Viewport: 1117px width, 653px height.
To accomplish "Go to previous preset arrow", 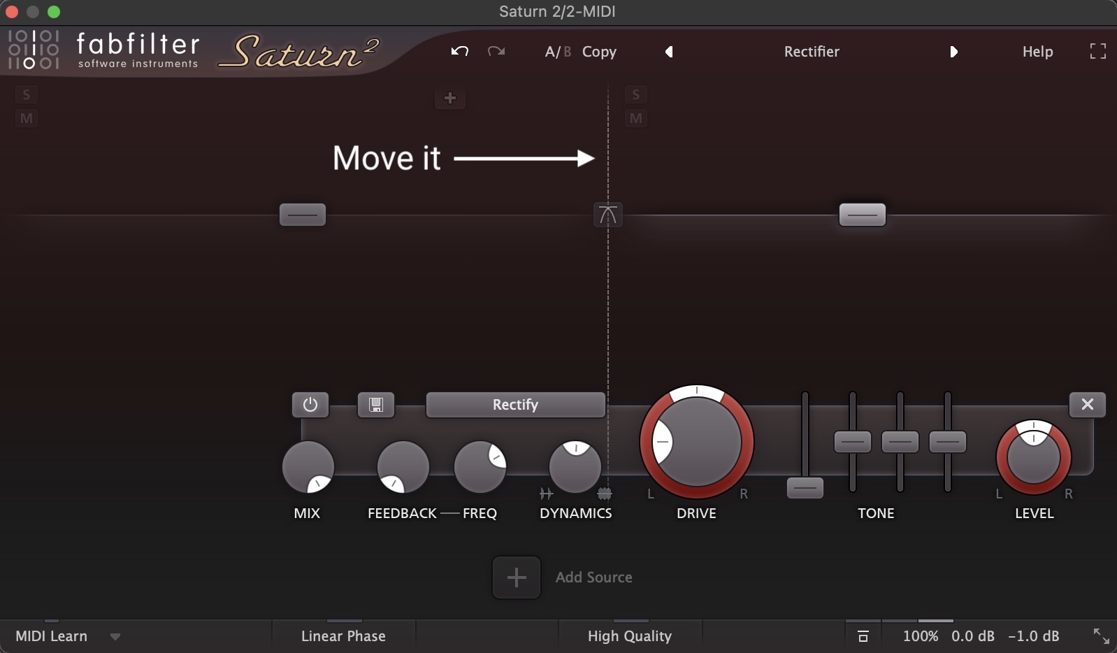I will [669, 52].
